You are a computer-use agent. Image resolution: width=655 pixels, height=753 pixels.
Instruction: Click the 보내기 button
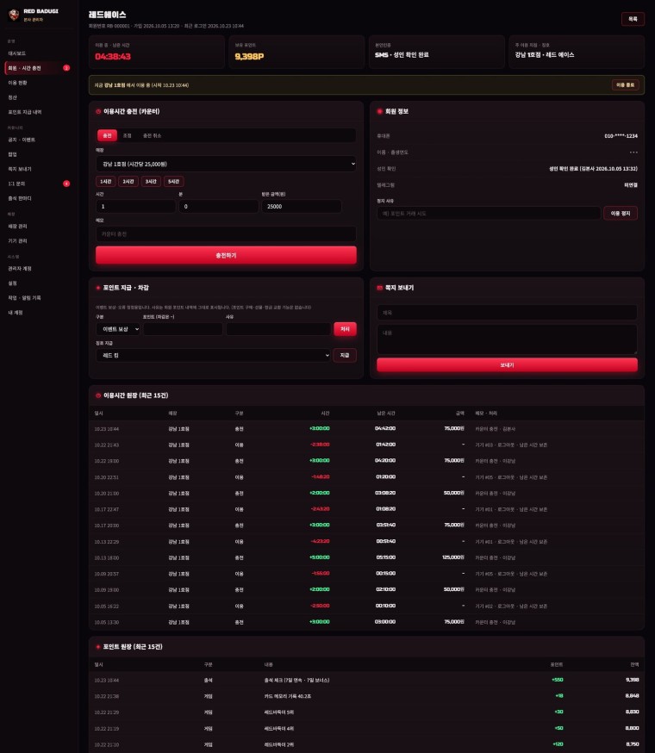[x=507, y=365]
